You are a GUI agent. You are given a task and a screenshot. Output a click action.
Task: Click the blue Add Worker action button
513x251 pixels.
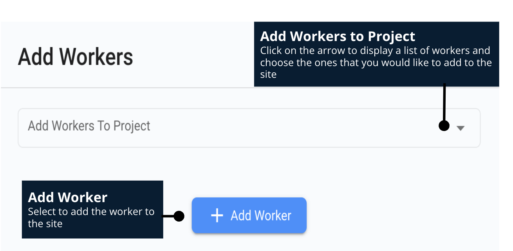point(249,215)
